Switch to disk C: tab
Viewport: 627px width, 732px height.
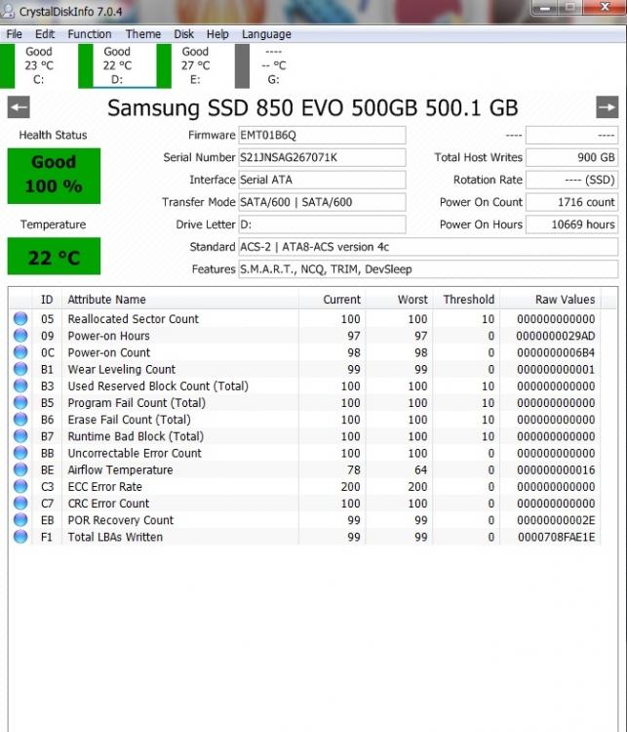coord(39,65)
